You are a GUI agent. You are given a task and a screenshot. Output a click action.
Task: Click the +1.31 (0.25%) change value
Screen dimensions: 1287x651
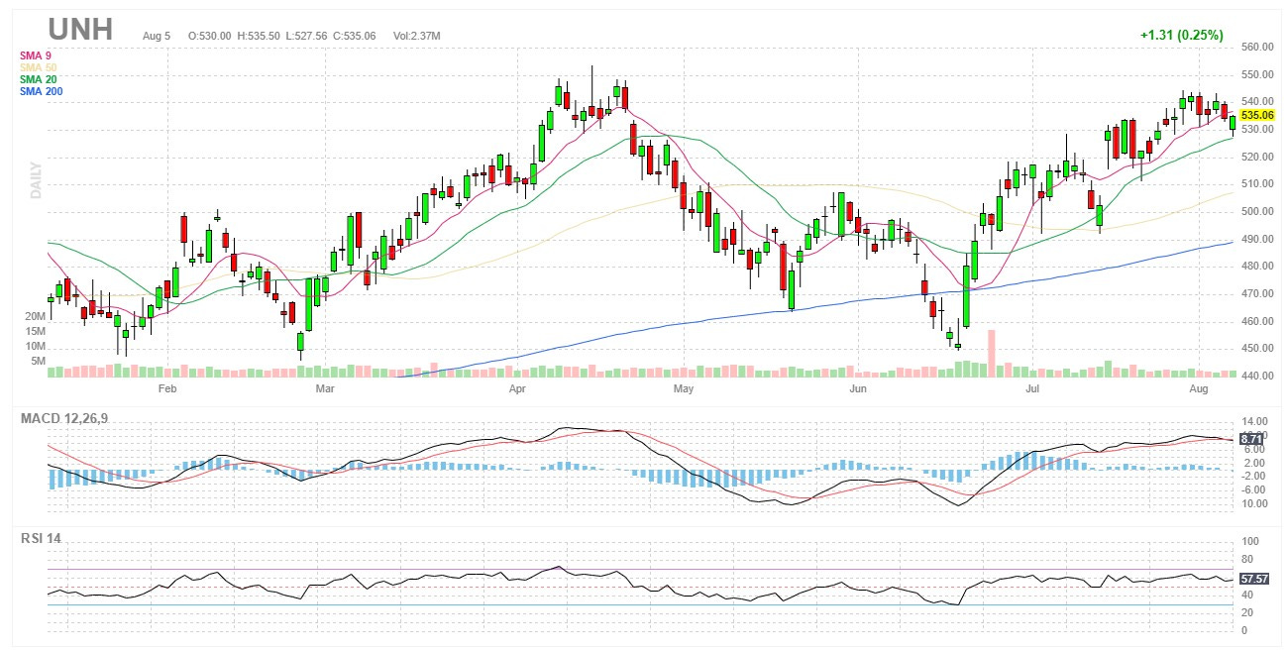[x=1181, y=35]
